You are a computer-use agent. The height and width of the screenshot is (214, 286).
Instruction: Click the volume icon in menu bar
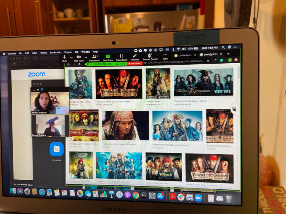click(184, 49)
